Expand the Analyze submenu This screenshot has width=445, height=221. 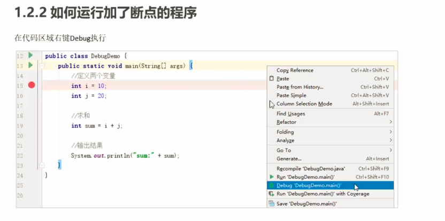(x=331, y=140)
